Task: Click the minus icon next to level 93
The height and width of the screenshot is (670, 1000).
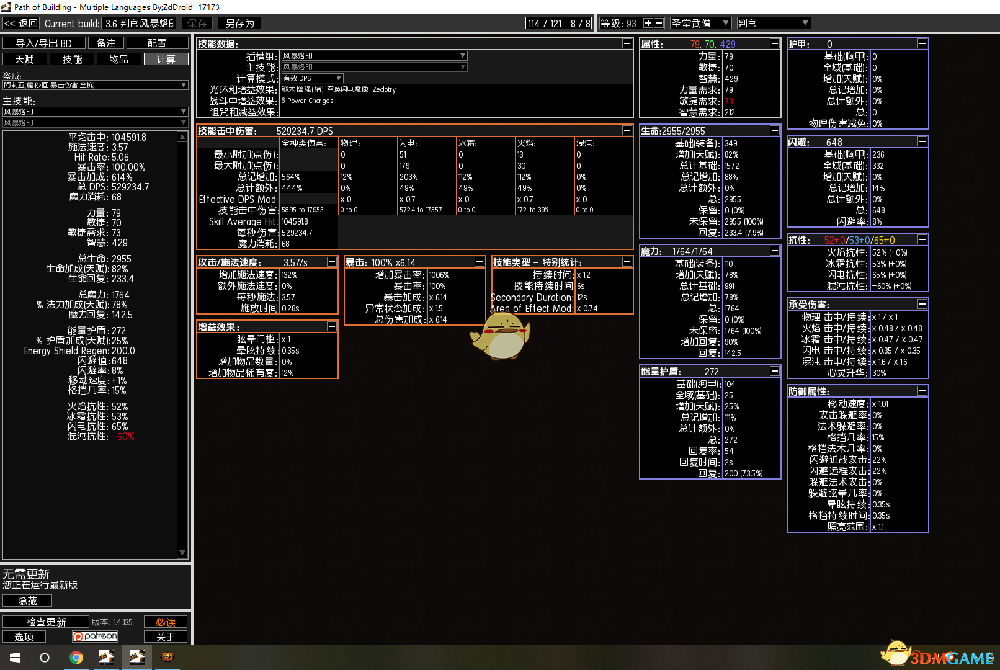Action: tap(659, 23)
